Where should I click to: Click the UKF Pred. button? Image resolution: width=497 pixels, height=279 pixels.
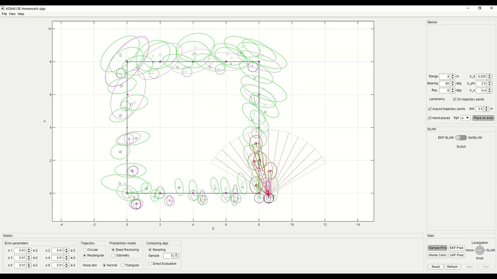pyautogui.click(x=457, y=255)
